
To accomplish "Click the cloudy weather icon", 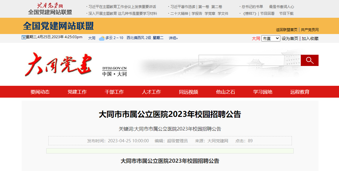I will tap(102, 38).
